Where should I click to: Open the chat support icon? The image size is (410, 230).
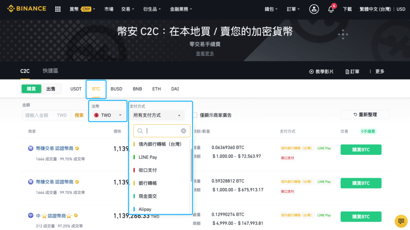(x=400, y=221)
